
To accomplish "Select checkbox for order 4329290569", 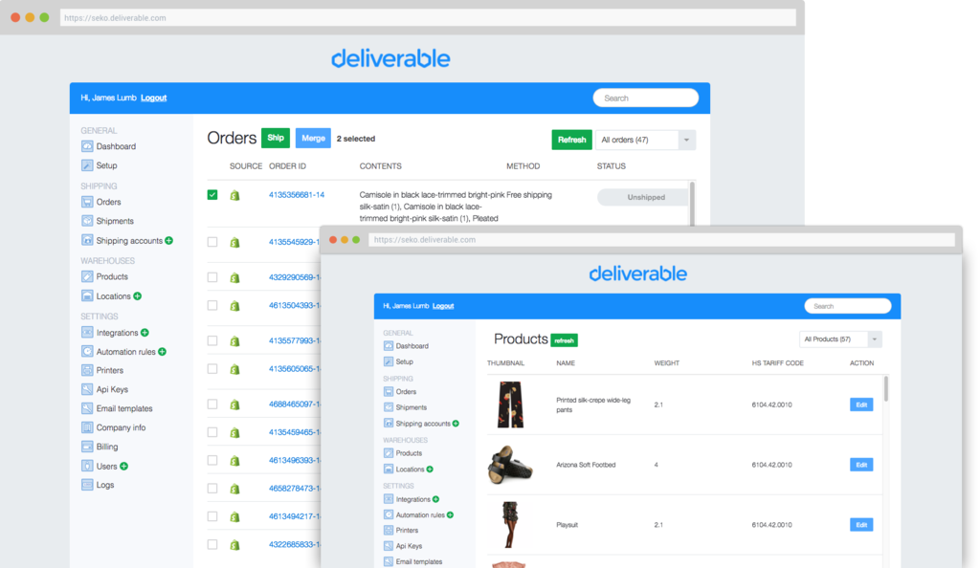I will [212, 277].
